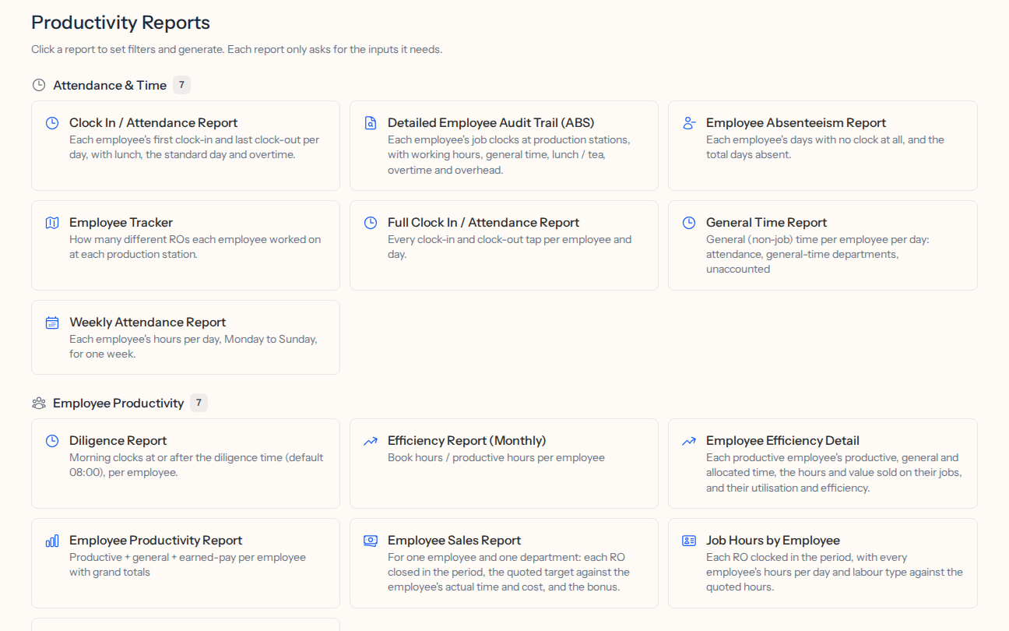Viewport: 1009px width, 631px height.
Task: Click the calendar icon on Weekly Attendance Report
Action: click(52, 323)
